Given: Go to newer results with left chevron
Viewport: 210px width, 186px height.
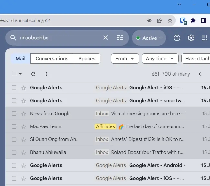Looking at the screenshot, I should tap(200, 74).
